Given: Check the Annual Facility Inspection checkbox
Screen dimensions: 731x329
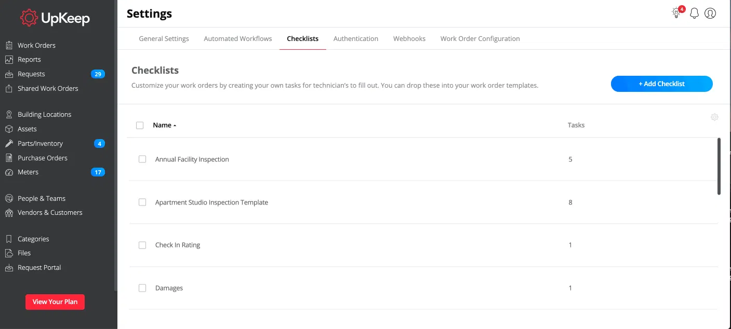Looking at the screenshot, I should tap(142, 159).
